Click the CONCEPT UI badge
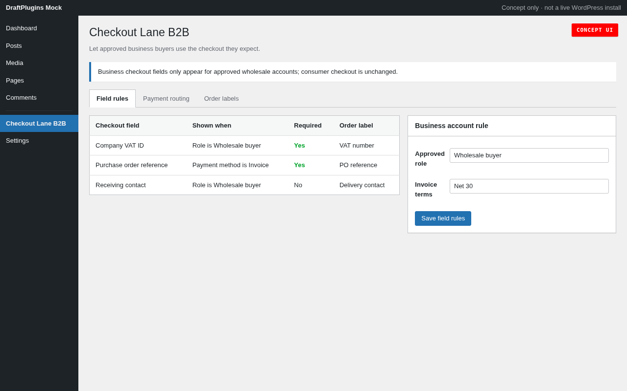 595,30
